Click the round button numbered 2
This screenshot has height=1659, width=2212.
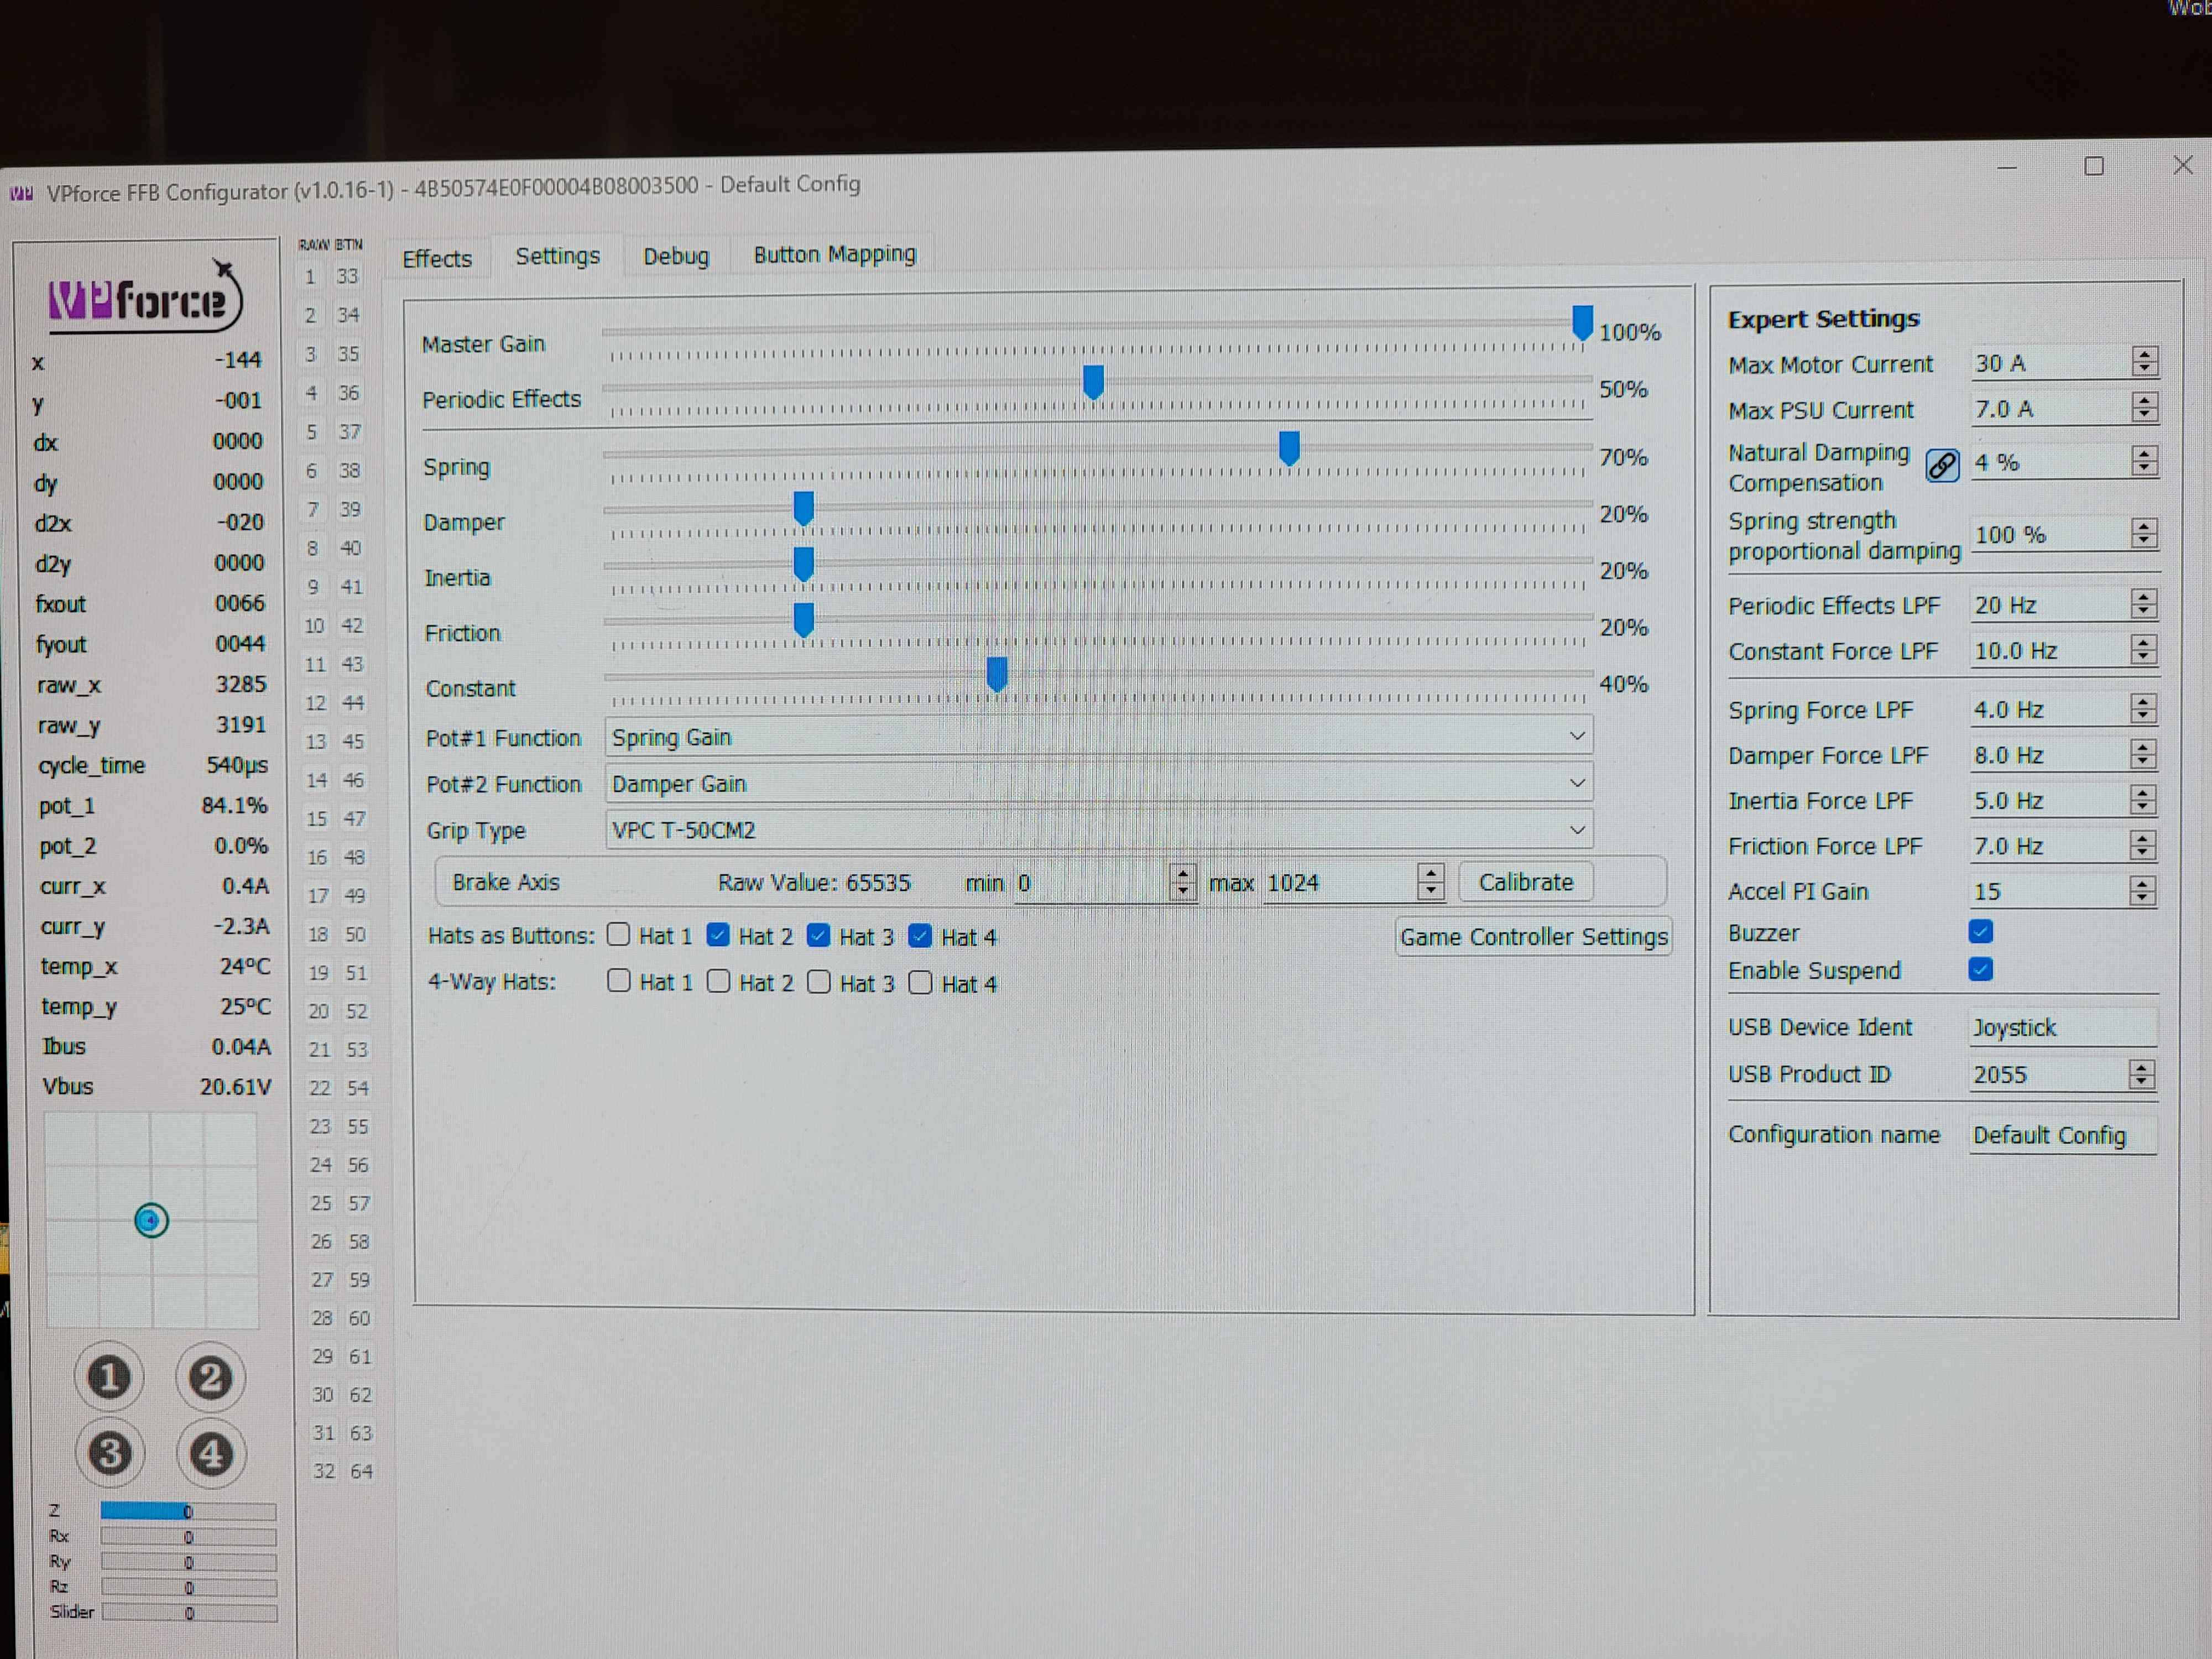(x=210, y=1377)
